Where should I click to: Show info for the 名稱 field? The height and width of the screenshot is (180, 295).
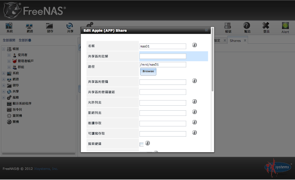point(195,45)
